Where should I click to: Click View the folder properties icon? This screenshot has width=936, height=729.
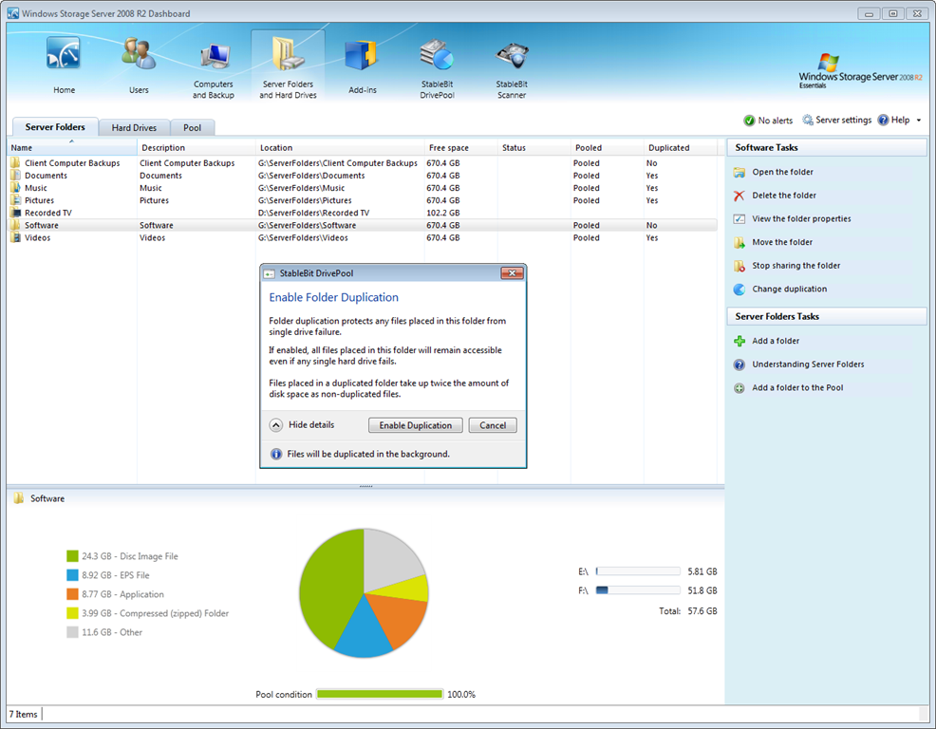(739, 218)
